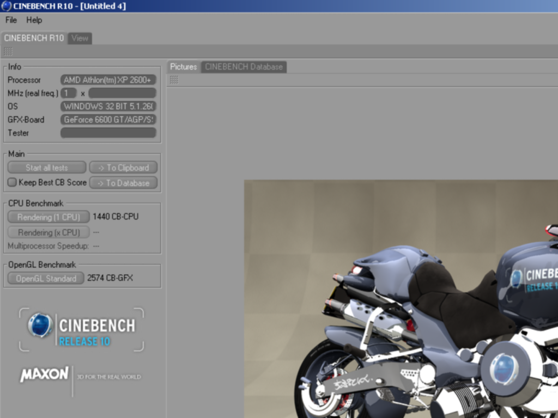This screenshot has height=418, width=558.
Task: Click the GFX-Board field showing GeForce 6600 GT
Action: (108, 119)
